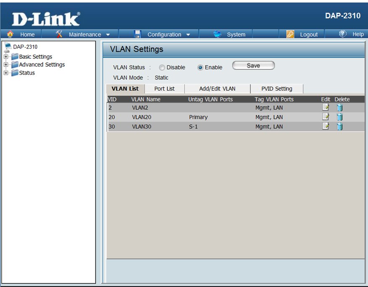Switch to the PVID Setting tab
368x287 pixels.
276,89
